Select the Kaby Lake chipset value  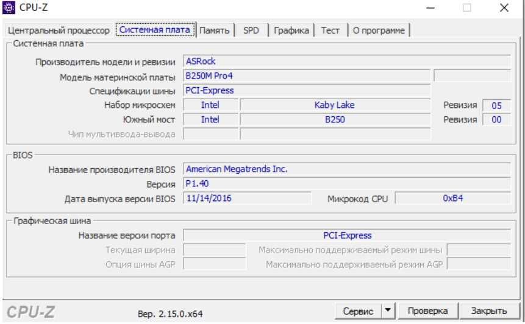click(335, 105)
